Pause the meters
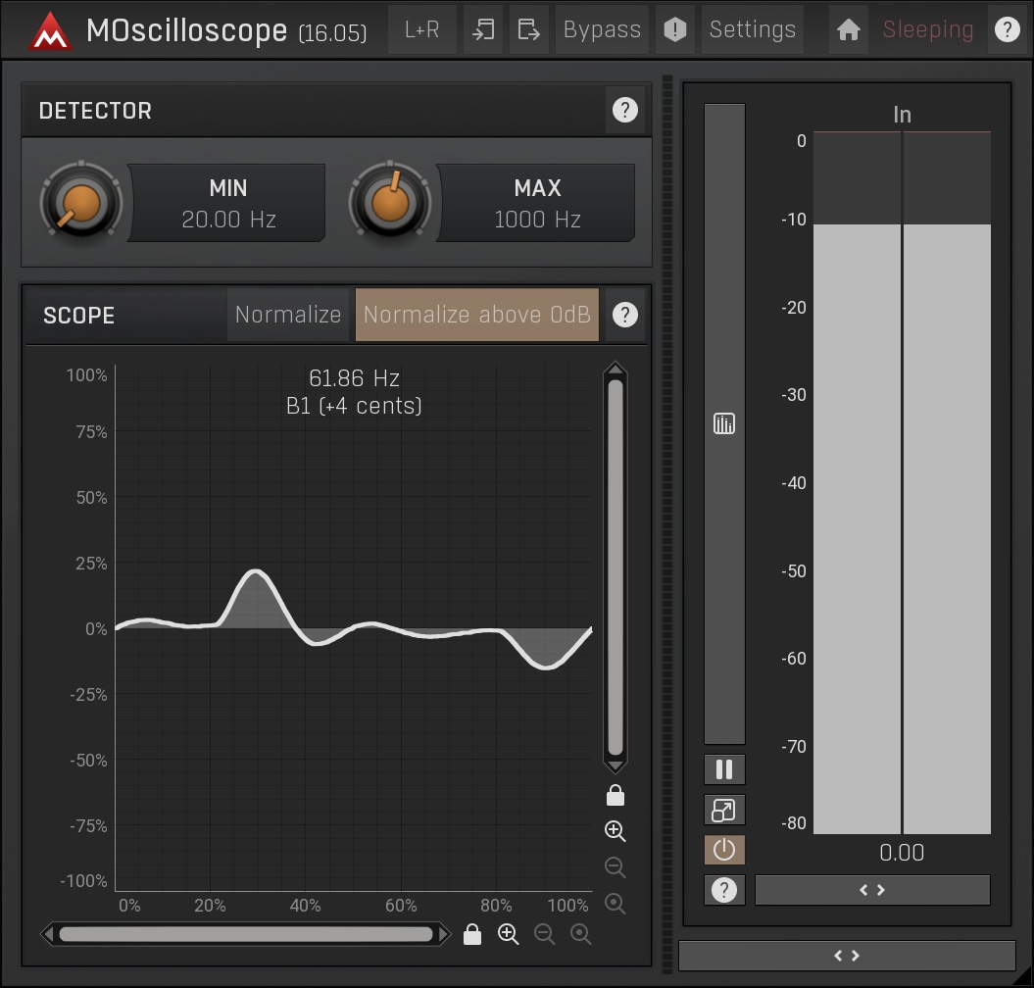 click(724, 769)
